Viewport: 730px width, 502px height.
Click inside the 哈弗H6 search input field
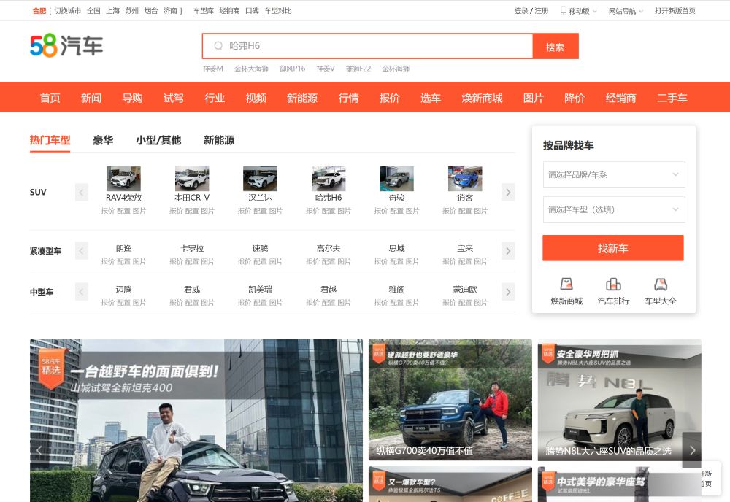tap(365, 45)
